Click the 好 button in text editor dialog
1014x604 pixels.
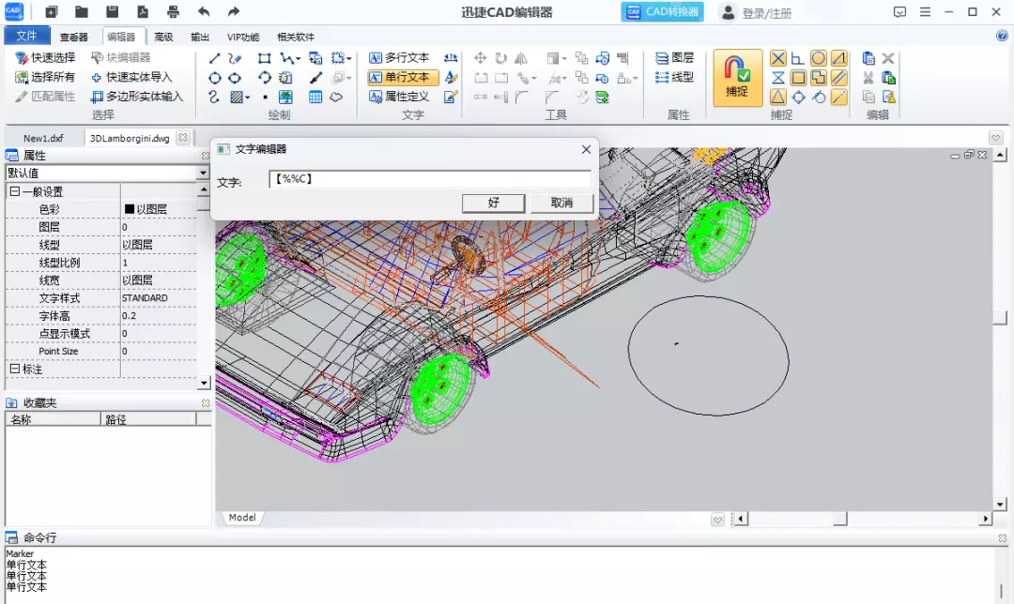pyautogui.click(x=493, y=204)
